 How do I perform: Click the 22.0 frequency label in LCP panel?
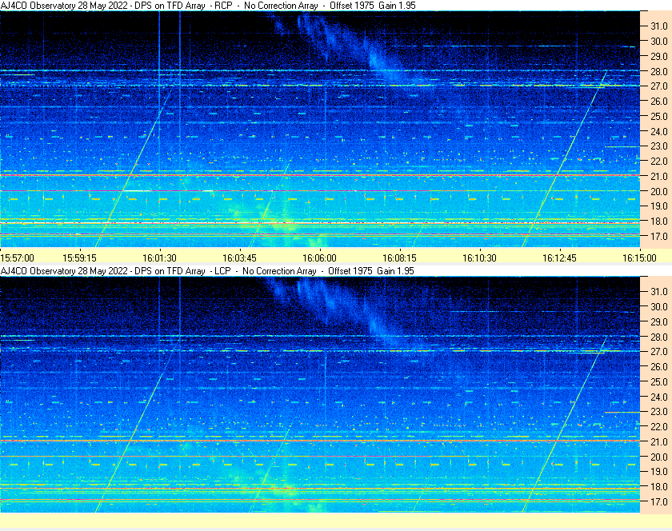click(x=658, y=427)
